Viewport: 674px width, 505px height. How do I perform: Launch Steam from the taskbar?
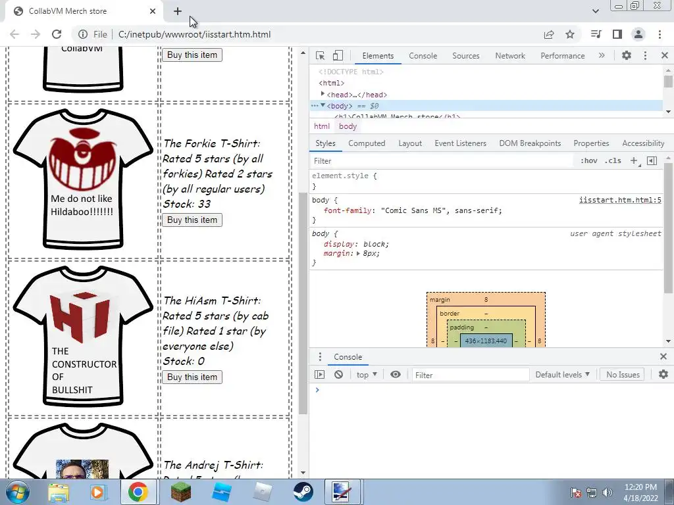click(303, 492)
